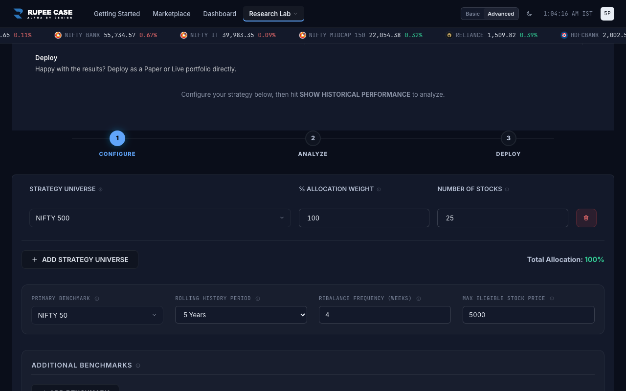Click the Number of Stocks field showing 25
Image resolution: width=626 pixels, height=391 pixels.
(x=503, y=218)
